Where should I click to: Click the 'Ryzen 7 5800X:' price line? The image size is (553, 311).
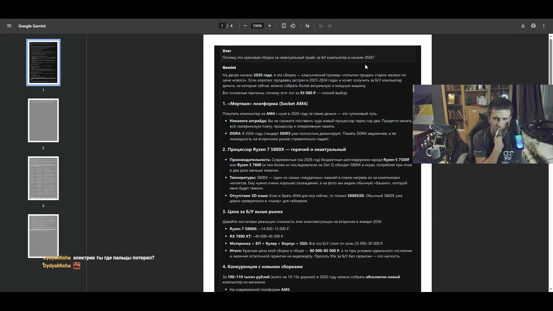pyautogui.click(x=260, y=229)
